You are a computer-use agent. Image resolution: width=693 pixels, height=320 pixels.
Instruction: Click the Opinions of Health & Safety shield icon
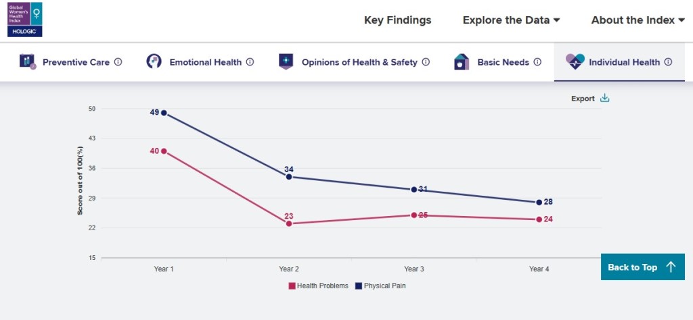(x=286, y=62)
